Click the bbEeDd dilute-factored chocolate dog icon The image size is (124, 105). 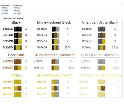tap(55, 68)
